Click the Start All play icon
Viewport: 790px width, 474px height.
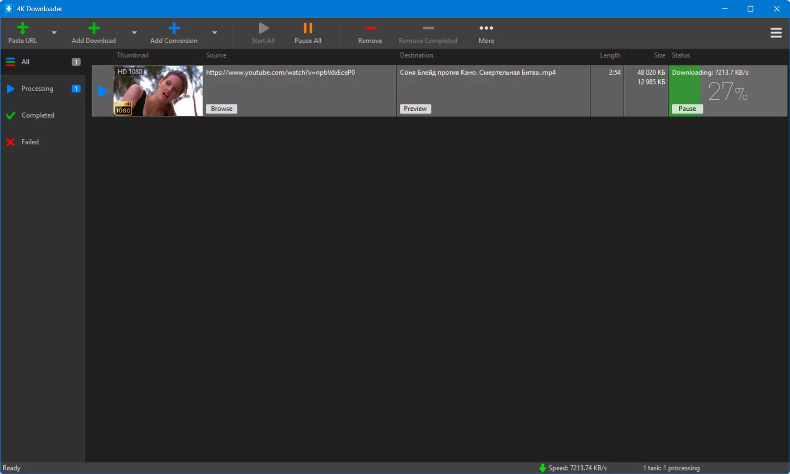(x=263, y=28)
